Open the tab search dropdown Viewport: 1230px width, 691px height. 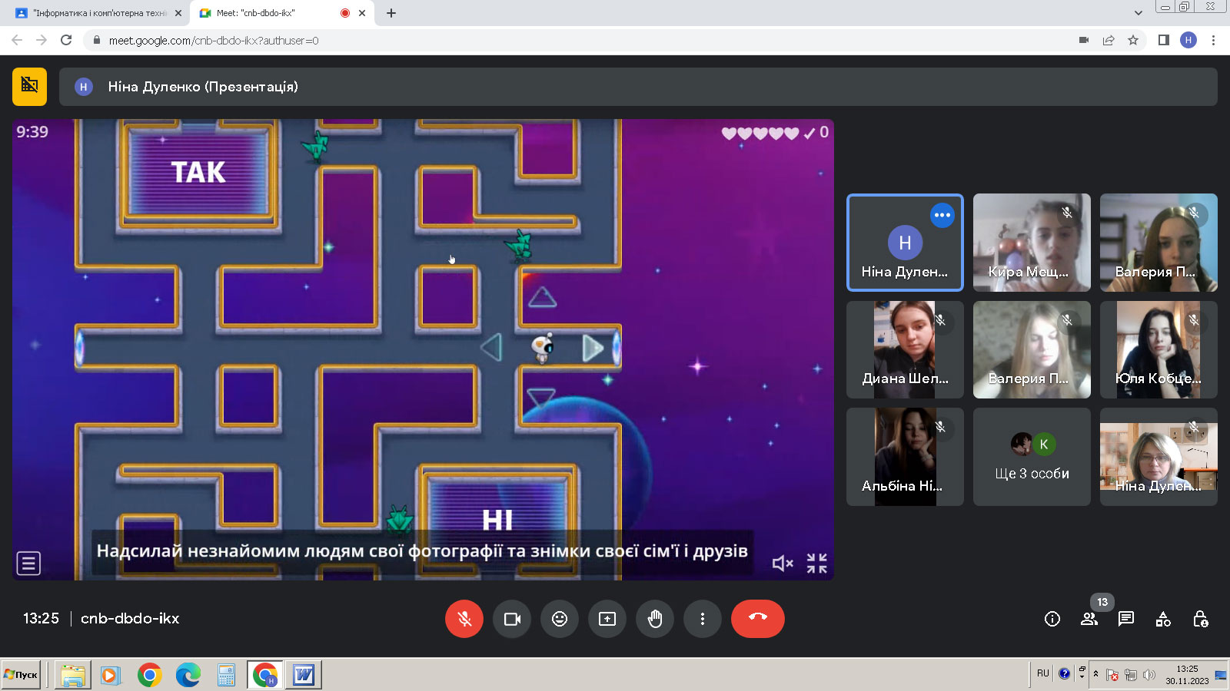(1139, 13)
